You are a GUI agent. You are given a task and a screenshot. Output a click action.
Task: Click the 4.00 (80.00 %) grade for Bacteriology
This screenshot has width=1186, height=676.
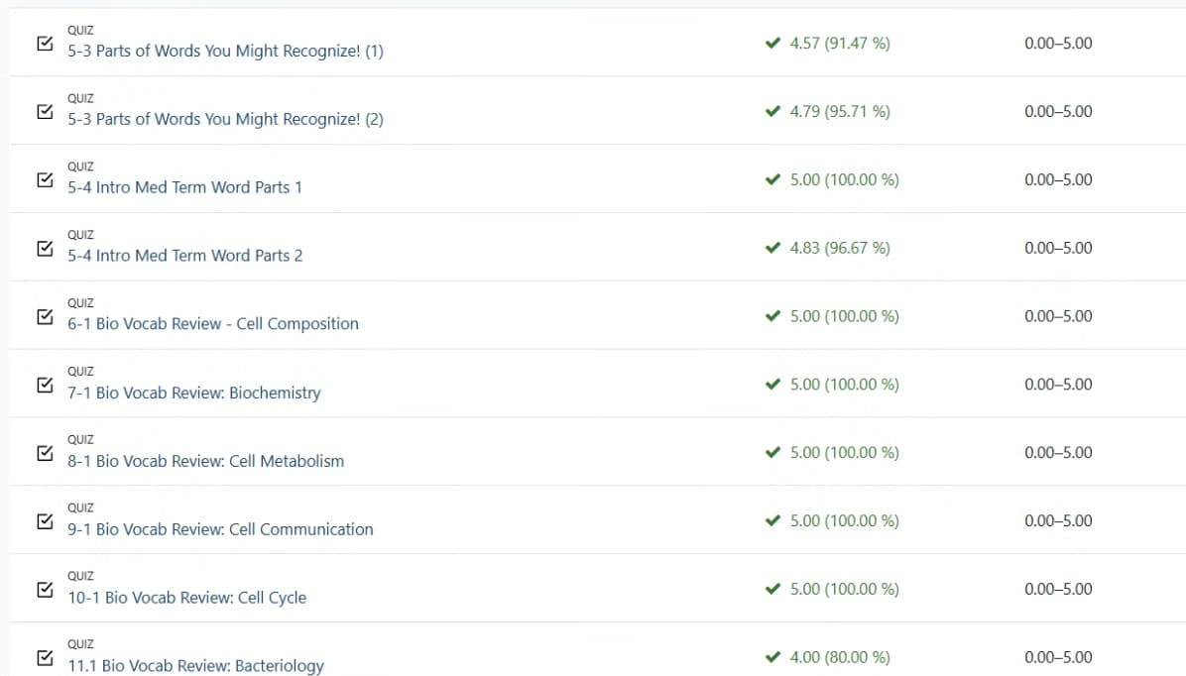tap(839, 657)
